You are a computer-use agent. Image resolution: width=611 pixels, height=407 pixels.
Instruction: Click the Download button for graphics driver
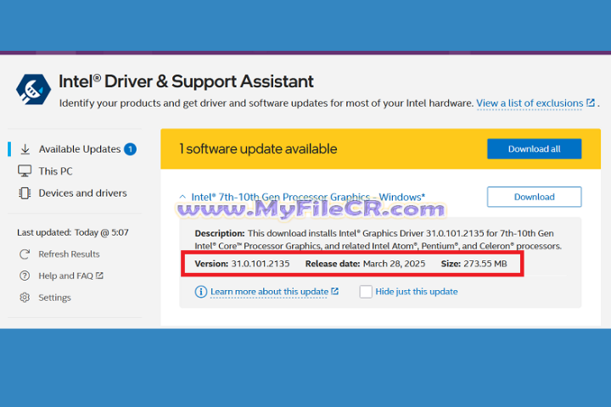click(535, 197)
